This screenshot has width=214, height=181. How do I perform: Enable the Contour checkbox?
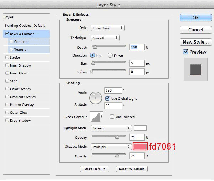click(11, 41)
